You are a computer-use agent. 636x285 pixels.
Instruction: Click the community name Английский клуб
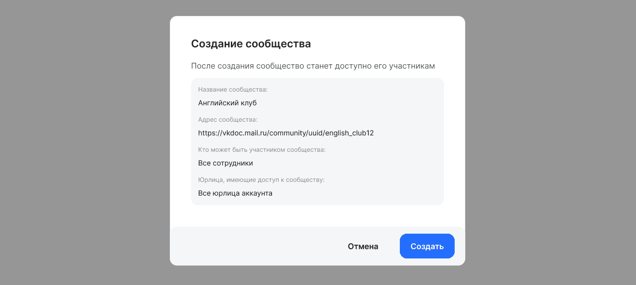227,103
